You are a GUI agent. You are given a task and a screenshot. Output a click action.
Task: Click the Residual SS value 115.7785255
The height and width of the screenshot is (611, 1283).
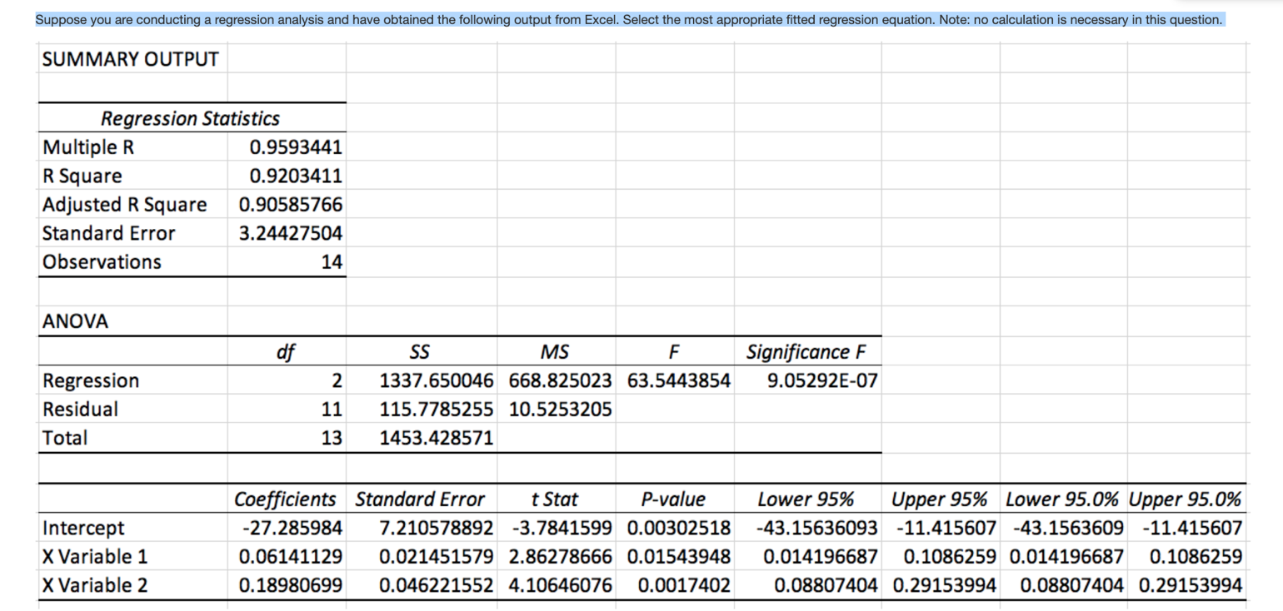(437, 409)
